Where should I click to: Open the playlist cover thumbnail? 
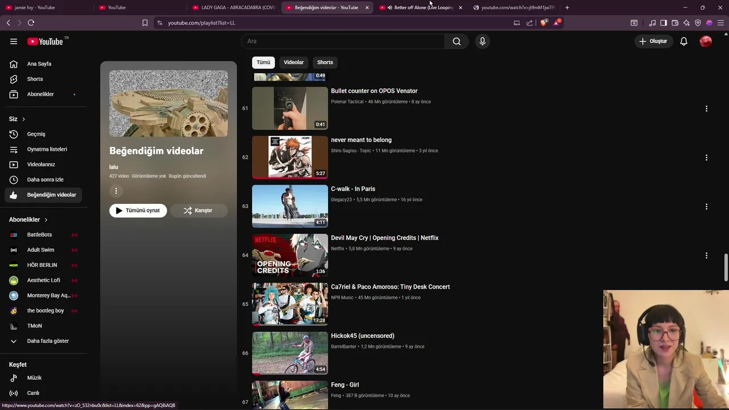[x=169, y=104]
